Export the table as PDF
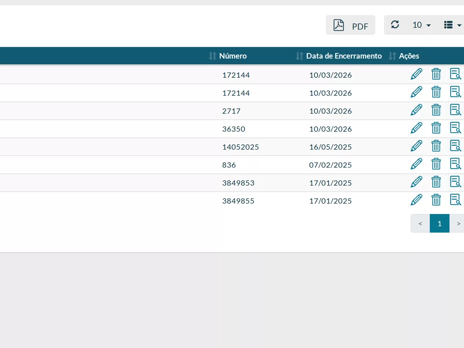The height and width of the screenshot is (348, 464). (350, 25)
